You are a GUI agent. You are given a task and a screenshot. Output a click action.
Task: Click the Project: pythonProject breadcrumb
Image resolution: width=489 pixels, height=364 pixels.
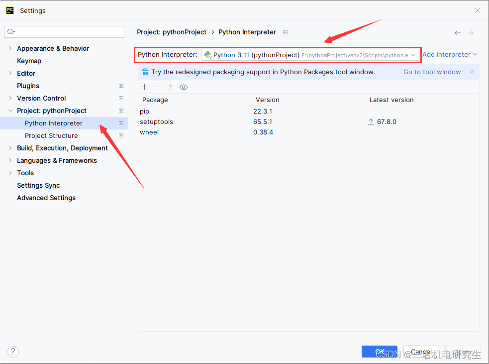[172, 32]
